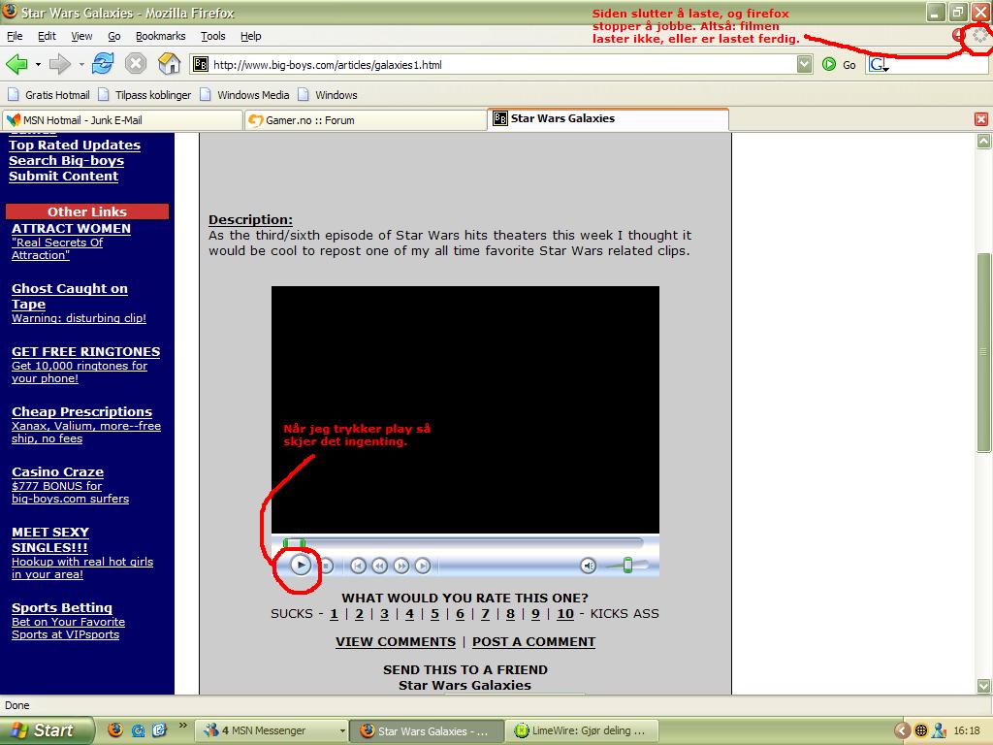Open GET FREE RINGTONES link
Viewport: 993px width, 745px height.
click(85, 351)
